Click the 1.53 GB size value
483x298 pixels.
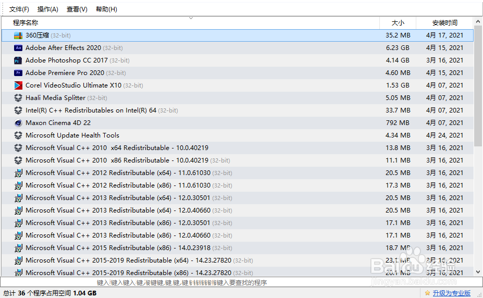tap(398, 85)
